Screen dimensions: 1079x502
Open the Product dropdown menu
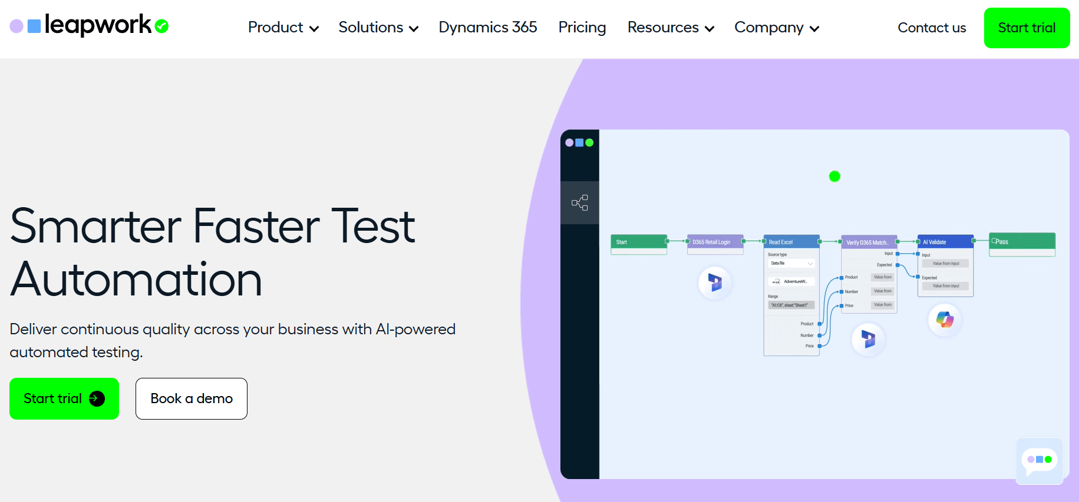pos(283,28)
